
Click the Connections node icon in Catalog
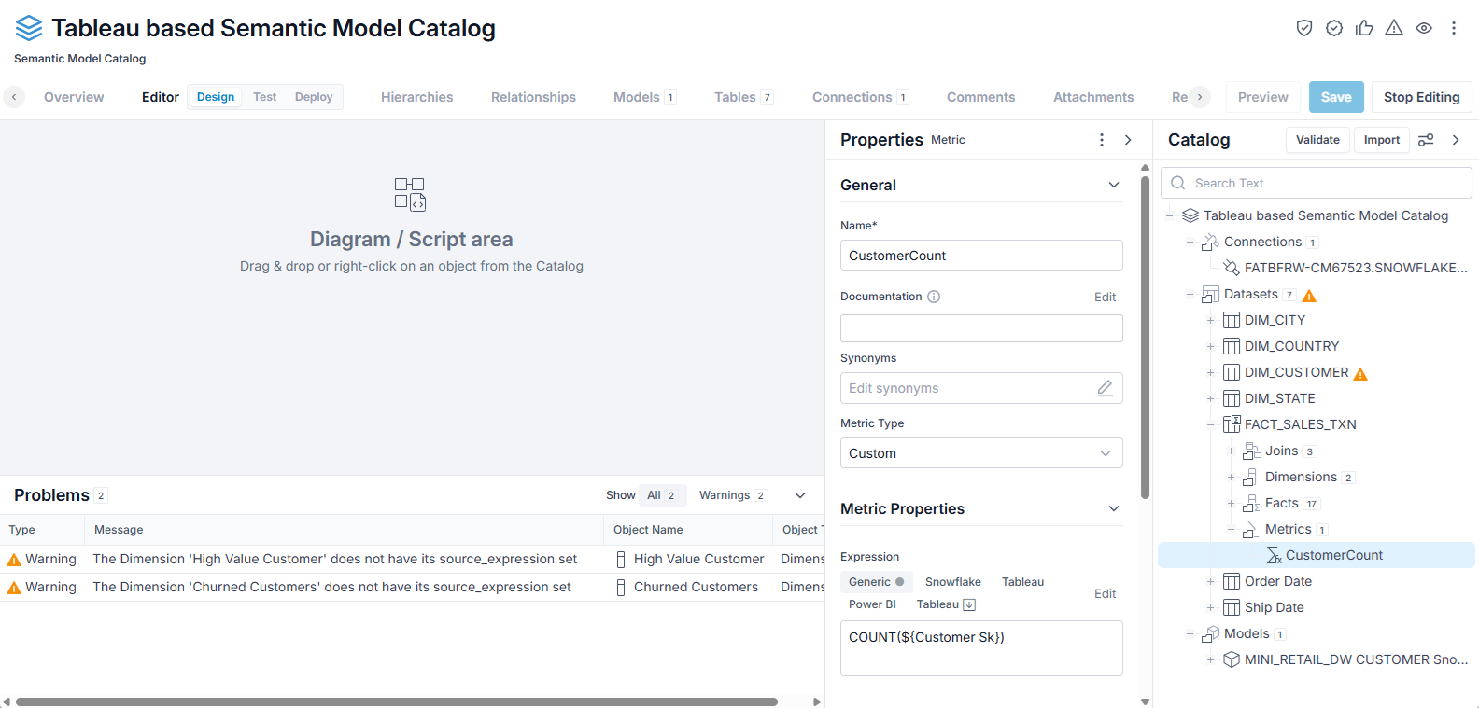(x=1210, y=242)
